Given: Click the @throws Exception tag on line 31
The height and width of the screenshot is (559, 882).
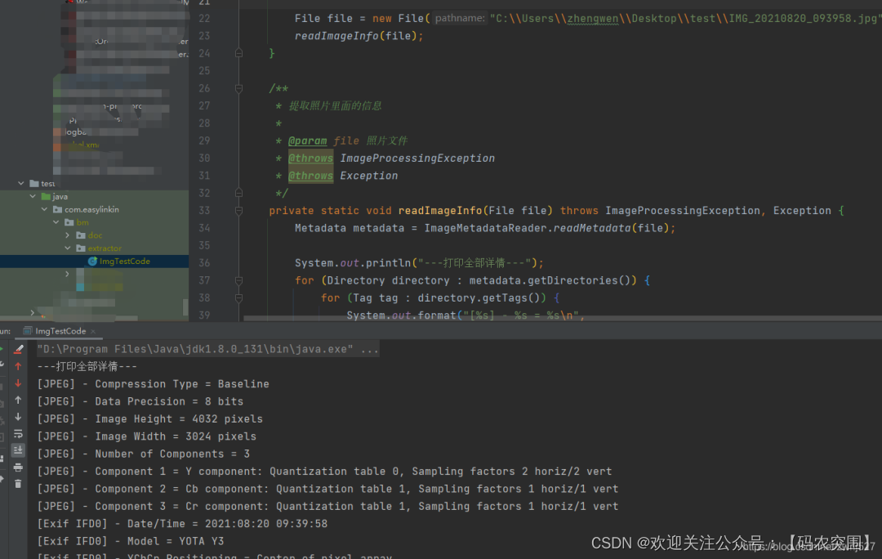Looking at the screenshot, I should click(x=310, y=176).
